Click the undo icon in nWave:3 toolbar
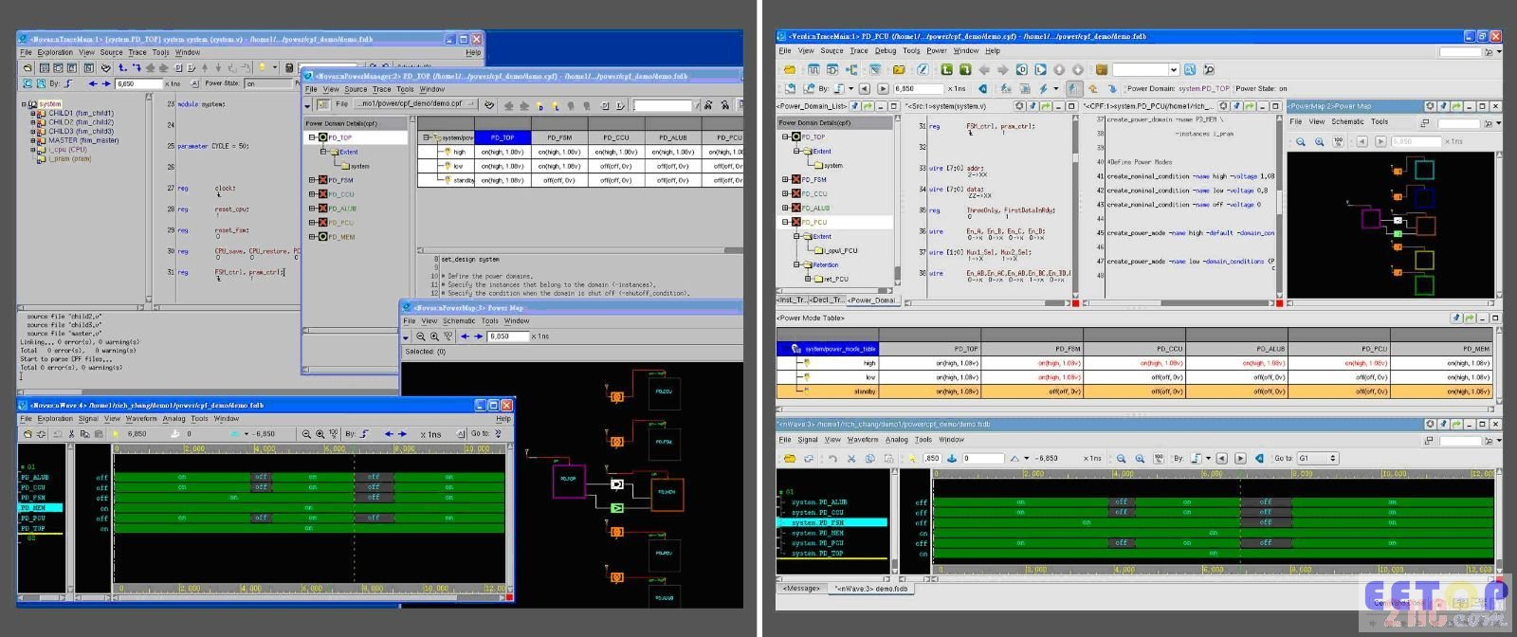 pos(832,459)
